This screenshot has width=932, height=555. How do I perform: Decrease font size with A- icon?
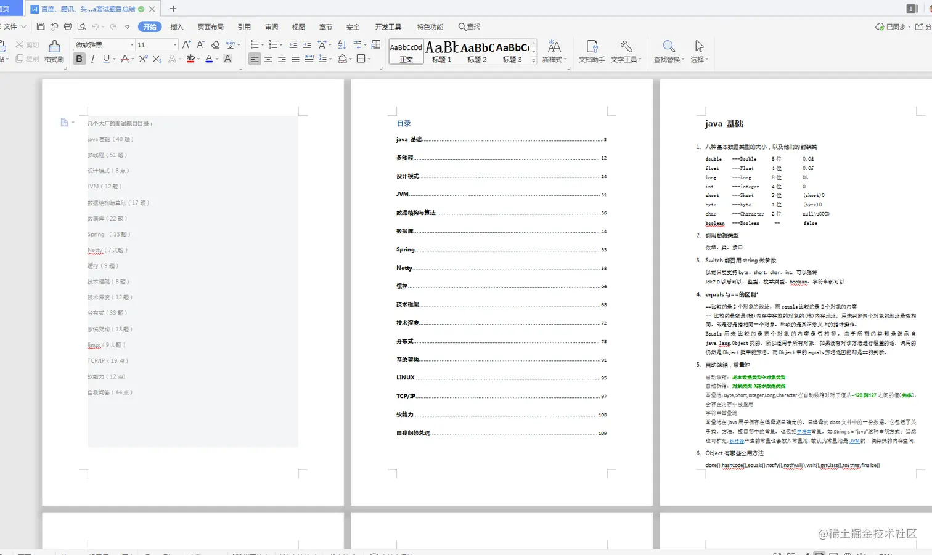(200, 44)
